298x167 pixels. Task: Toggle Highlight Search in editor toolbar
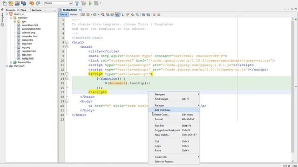(117, 14)
